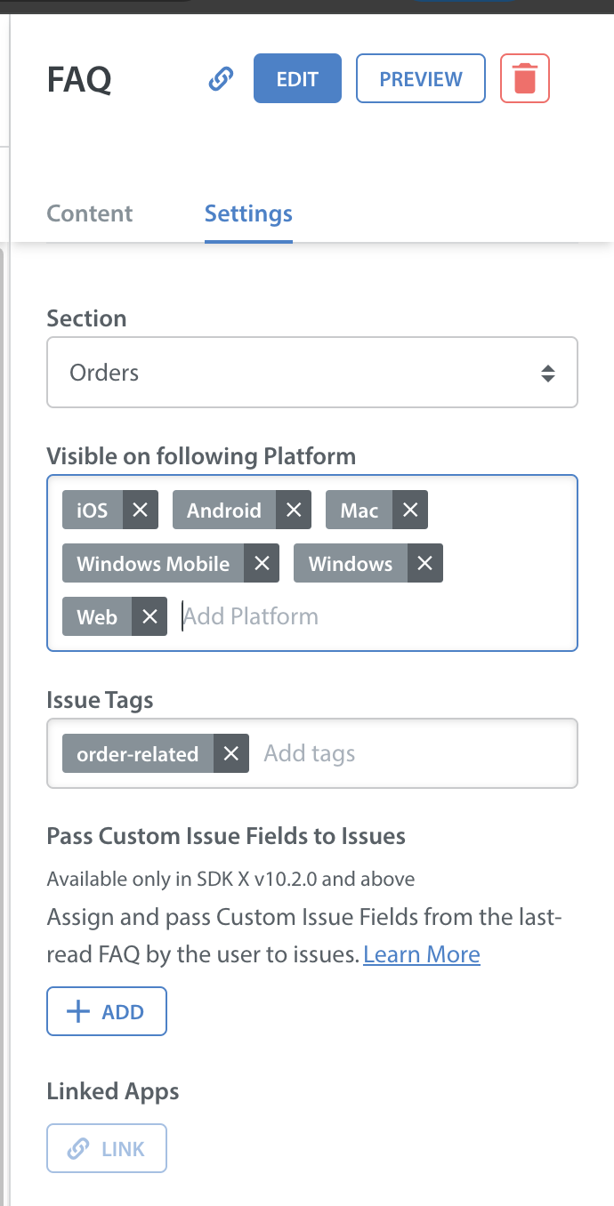Remove the Web platform tag

click(x=149, y=616)
